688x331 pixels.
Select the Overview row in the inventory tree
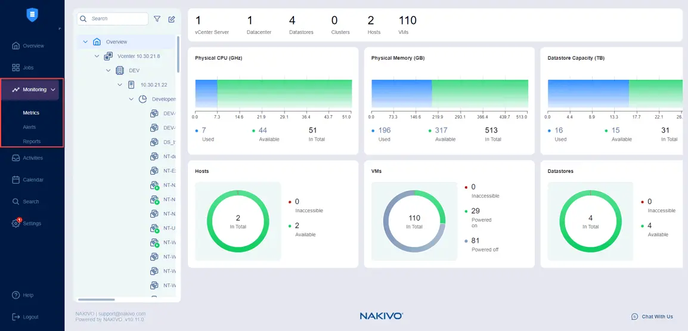(127, 42)
